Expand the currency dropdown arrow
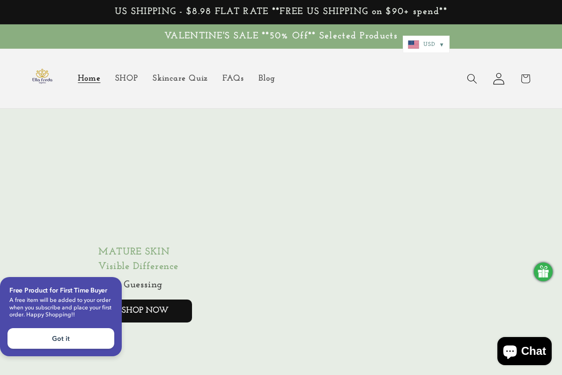562x375 pixels. pyautogui.click(x=441, y=45)
